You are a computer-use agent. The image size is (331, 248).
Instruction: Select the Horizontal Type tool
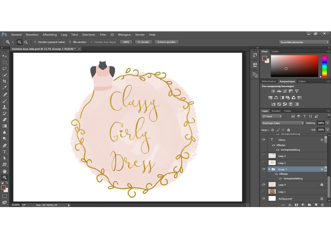(x=4, y=152)
